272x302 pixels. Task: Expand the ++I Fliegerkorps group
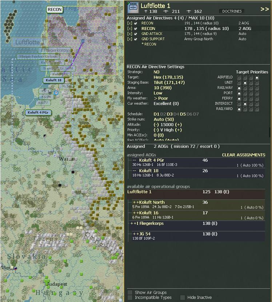[x=133, y=223]
